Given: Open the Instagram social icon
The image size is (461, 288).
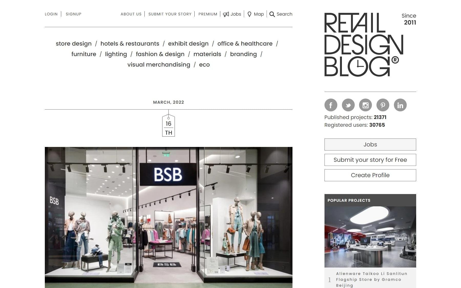Looking at the screenshot, I should point(365,105).
